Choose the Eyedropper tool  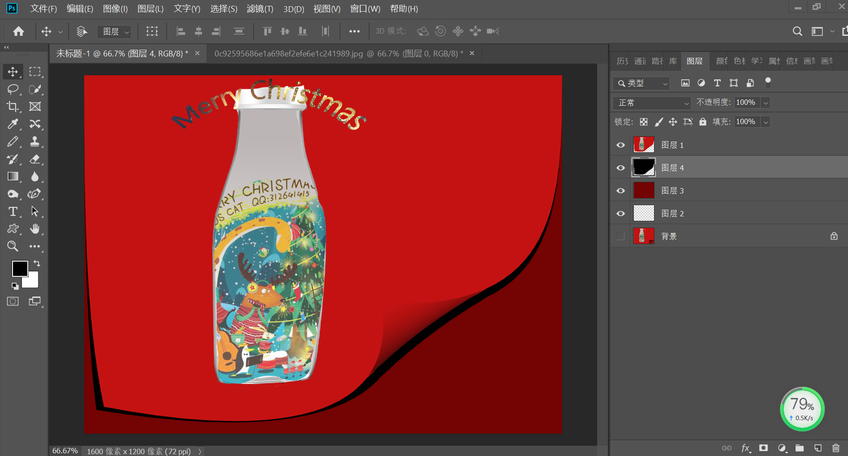coord(13,124)
